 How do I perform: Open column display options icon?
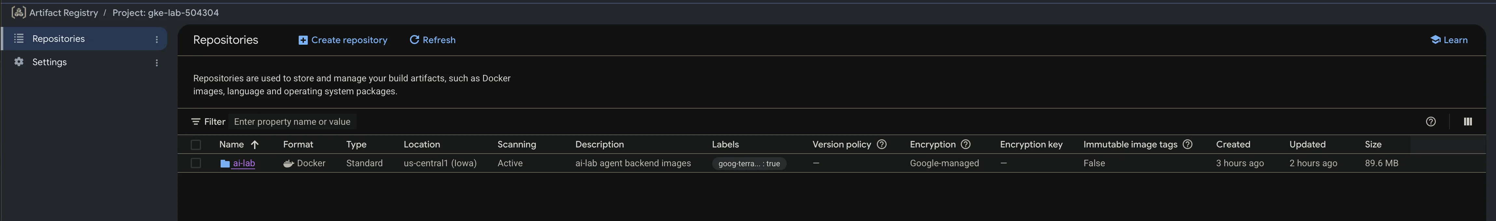(x=1468, y=122)
